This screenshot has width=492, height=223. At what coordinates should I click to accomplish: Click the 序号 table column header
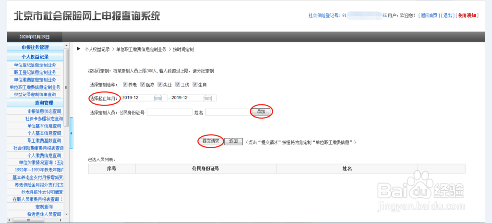[x=112, y=169]
